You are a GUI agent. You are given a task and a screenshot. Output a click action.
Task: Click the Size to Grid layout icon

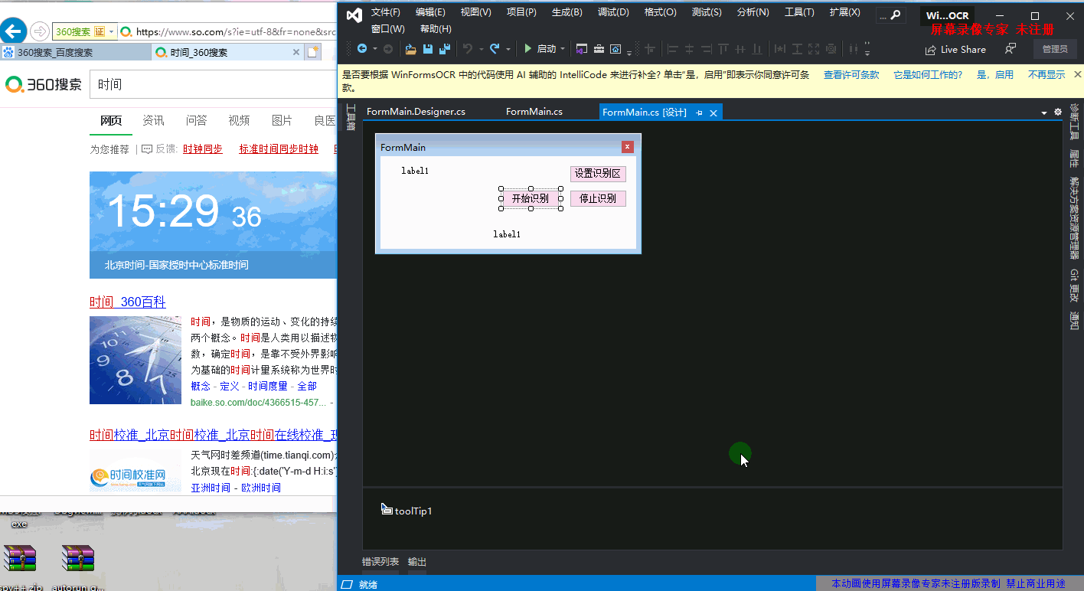click(x=831, y=49)
